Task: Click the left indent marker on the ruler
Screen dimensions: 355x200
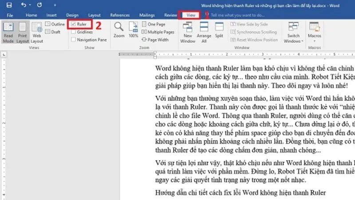Action: click(155, 57)
